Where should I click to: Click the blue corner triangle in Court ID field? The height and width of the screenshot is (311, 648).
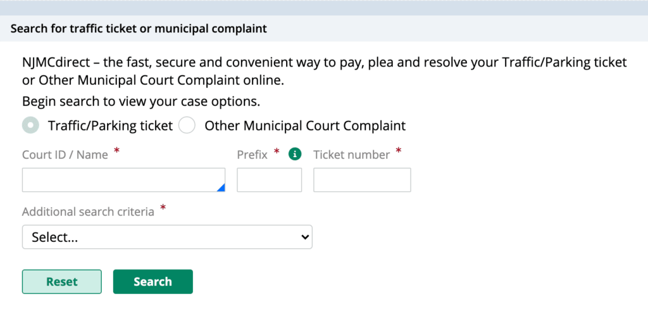point(221,187)
